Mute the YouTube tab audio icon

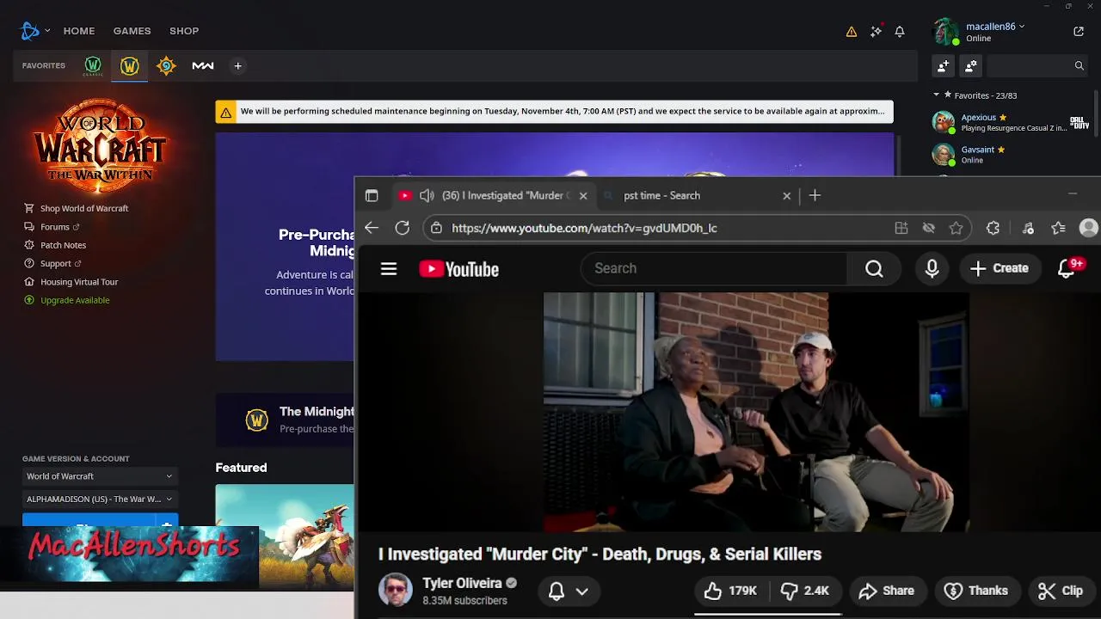coord(427,195)
